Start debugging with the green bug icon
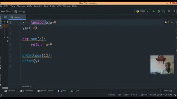 pyautogui.click(x=158, y=11)
